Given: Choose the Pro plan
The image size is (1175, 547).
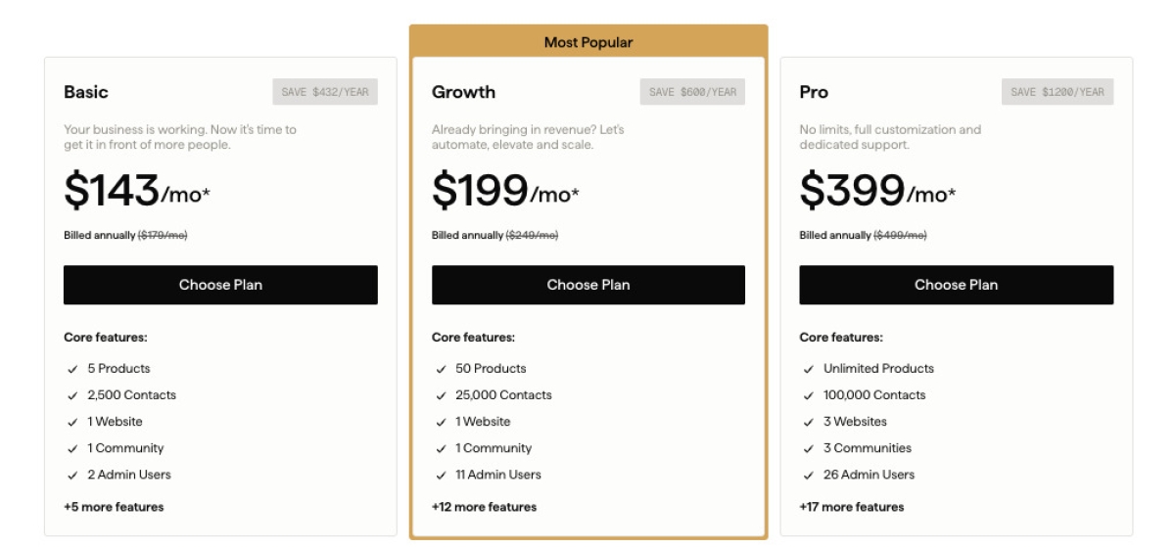Looking at the screenshot, I should coord(957,285).
